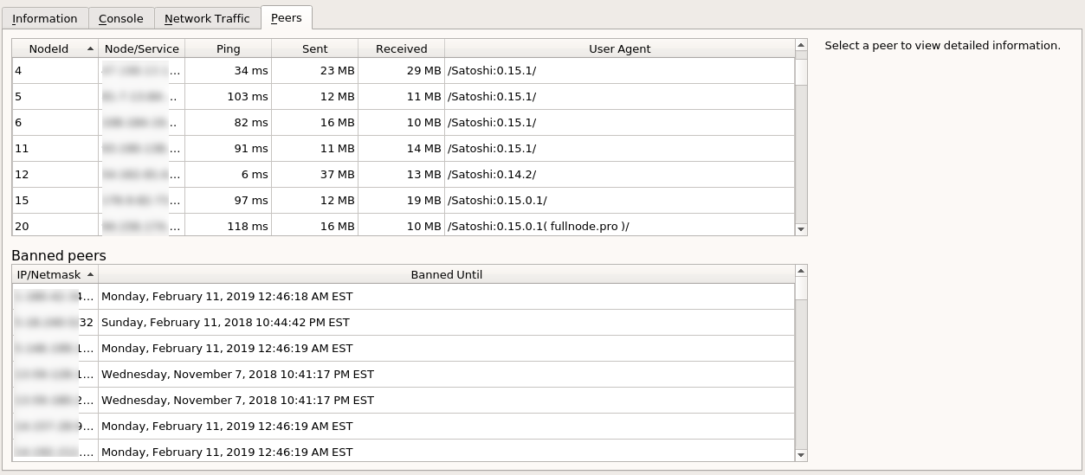
Task: Click the 6 ms ping cell
Action: pos(228,175)
